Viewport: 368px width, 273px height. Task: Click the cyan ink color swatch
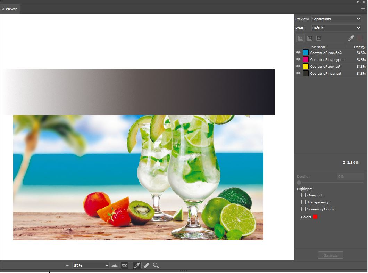(x=306, y=53)
